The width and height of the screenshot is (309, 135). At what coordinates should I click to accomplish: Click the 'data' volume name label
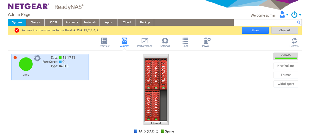[x=26, y=75]
